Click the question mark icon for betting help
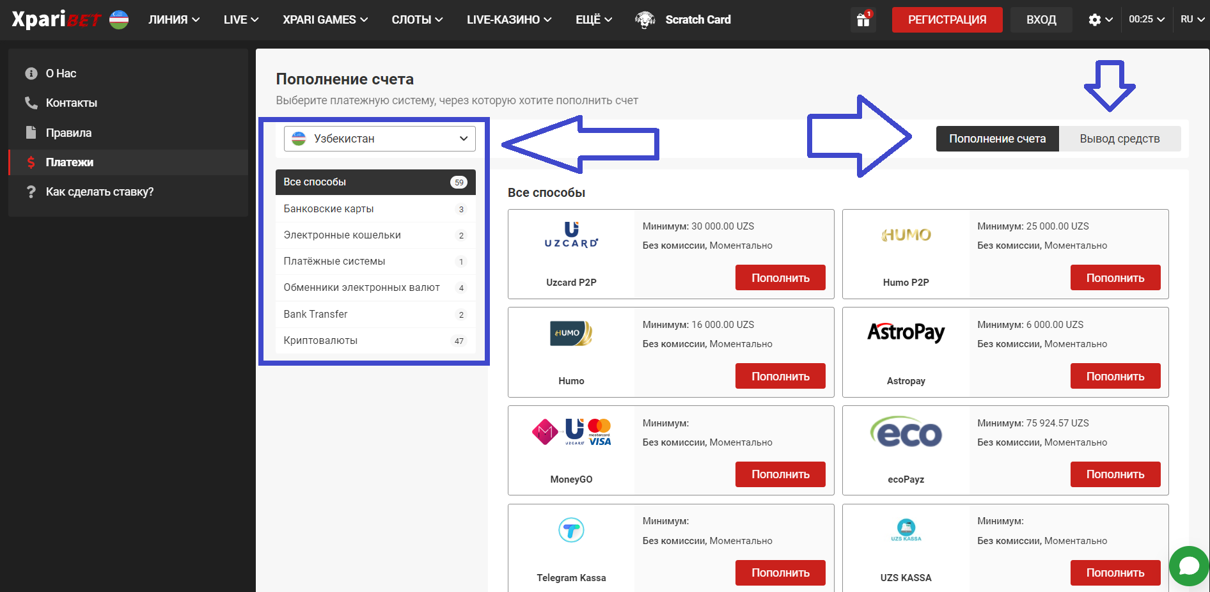 point(31,192)
